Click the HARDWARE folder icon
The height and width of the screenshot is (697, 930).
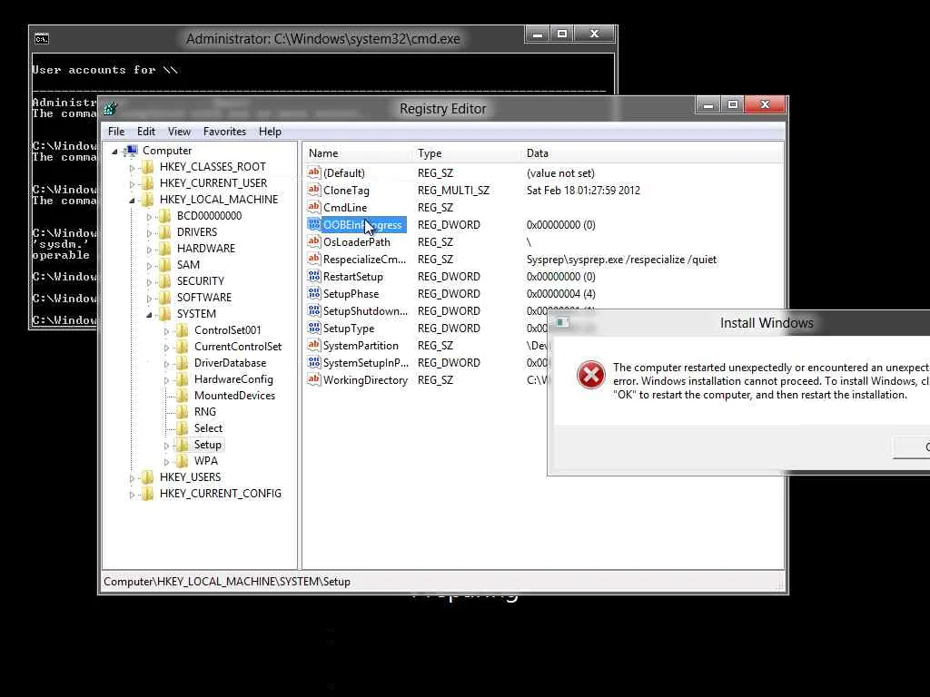pyautogui.click(x=165, y=249)
